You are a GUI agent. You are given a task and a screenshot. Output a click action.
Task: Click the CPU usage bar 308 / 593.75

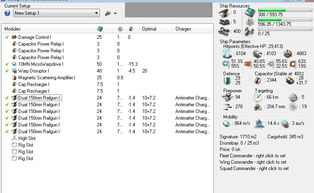tap(285, 10)
